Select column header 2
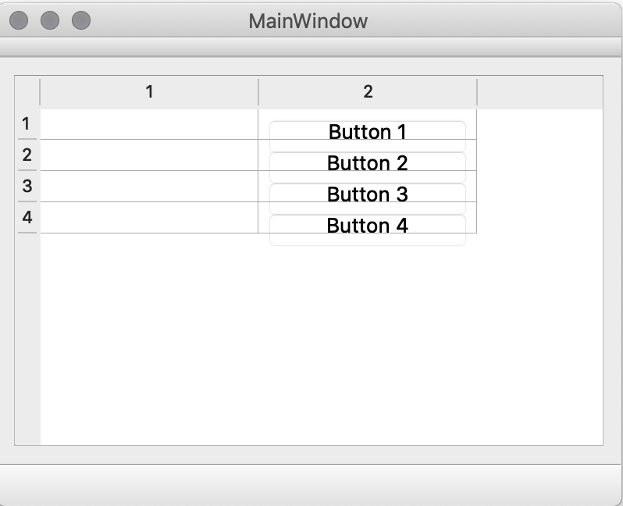The height and width of the screenshot is (506, 623). [x=368, y=92]
